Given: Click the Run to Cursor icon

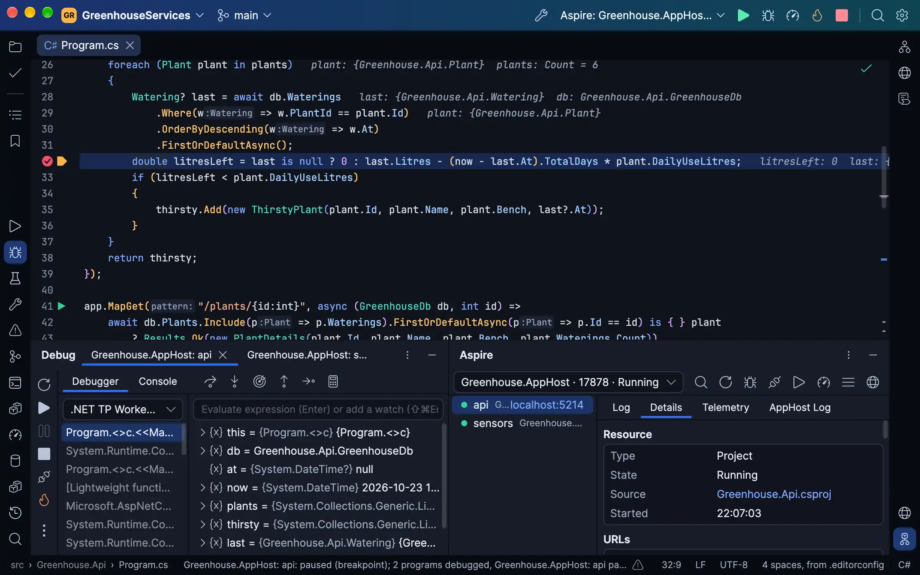Looking at the screenshot, I should pos(309,381).
